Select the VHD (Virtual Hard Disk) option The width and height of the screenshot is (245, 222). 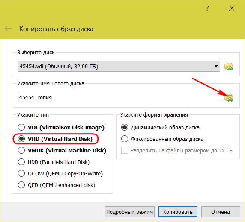(x=55, y=139)
